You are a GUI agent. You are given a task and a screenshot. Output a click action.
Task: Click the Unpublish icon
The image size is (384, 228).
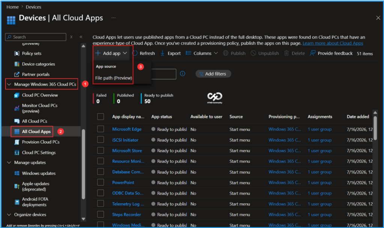pos(253,53)
